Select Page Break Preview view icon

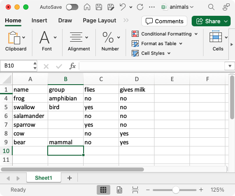tap(135, 190)
